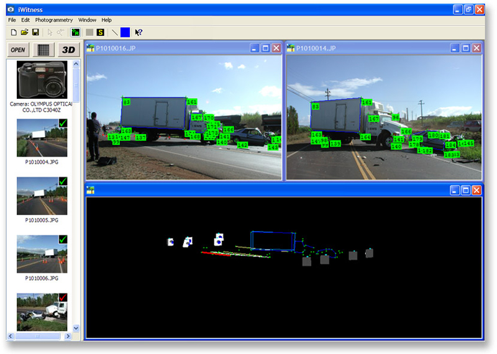Click thumbnail panel scroll up arrow

pos(76,64)
